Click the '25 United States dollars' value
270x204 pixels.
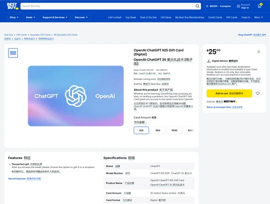163,193
